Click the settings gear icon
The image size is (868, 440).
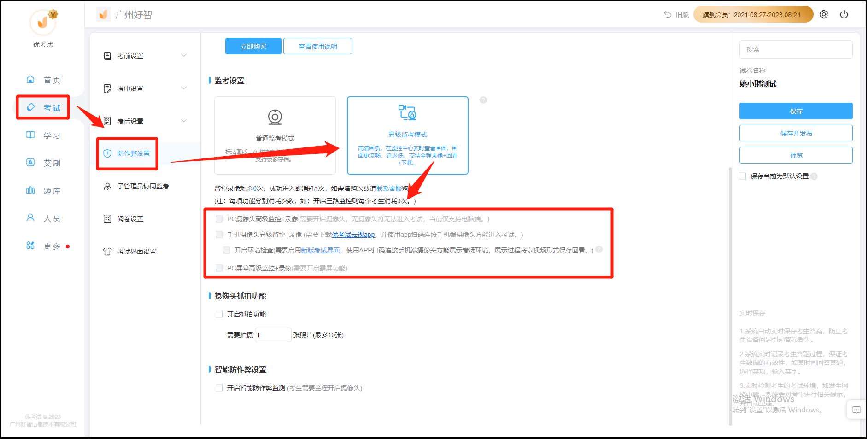823,14
